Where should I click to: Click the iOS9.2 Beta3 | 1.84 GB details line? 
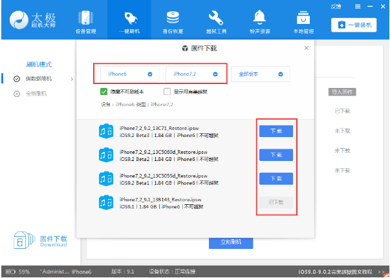(x=169, y=136)
